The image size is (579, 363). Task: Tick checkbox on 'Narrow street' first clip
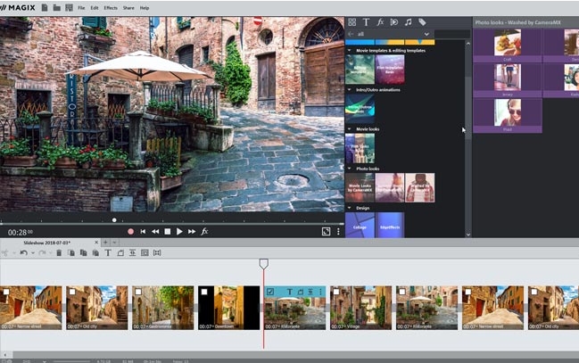point(6,292)
